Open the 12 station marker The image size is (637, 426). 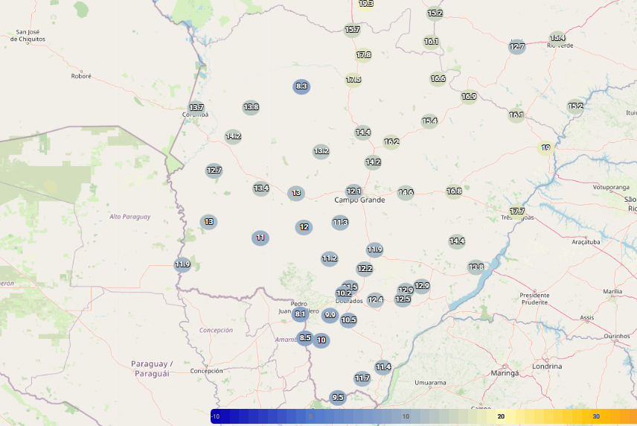[x=304, y=227]
